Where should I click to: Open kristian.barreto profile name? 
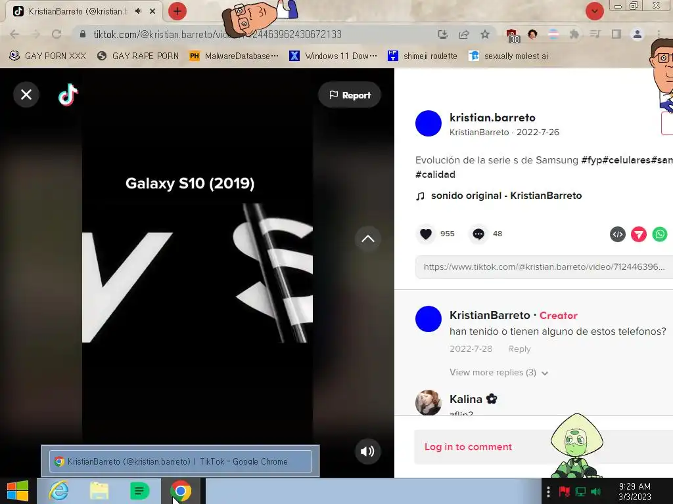point(492,117)
